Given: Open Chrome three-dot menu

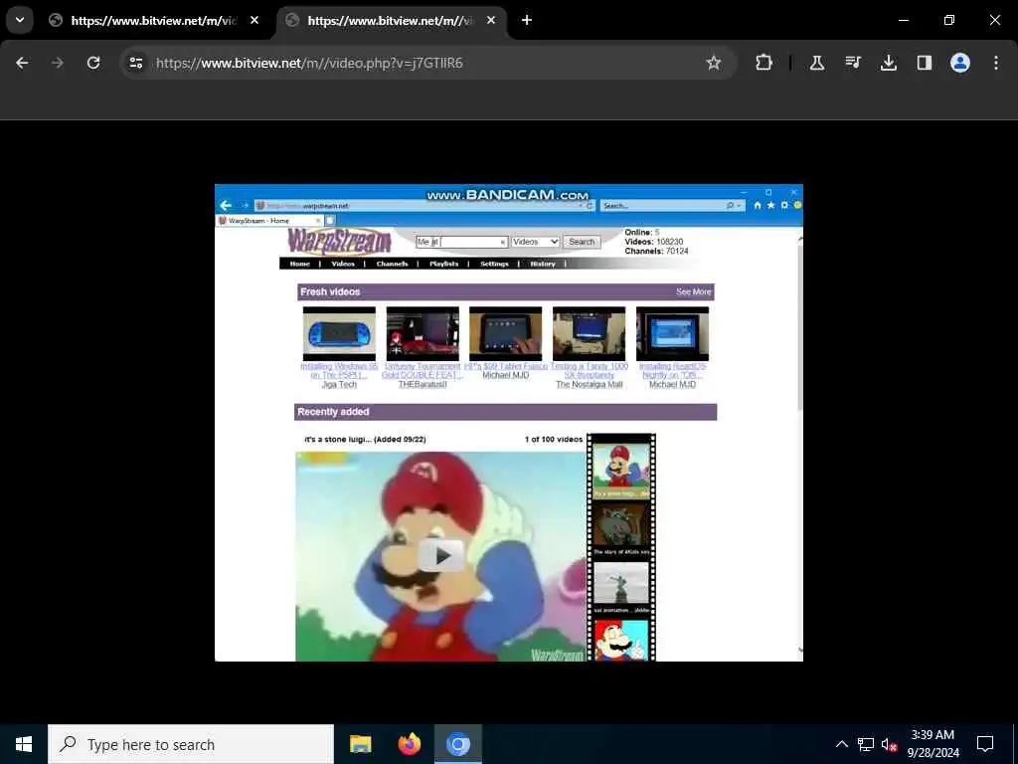Looking at the screenshot, I should pyautogui.click(x=996, y=63).
